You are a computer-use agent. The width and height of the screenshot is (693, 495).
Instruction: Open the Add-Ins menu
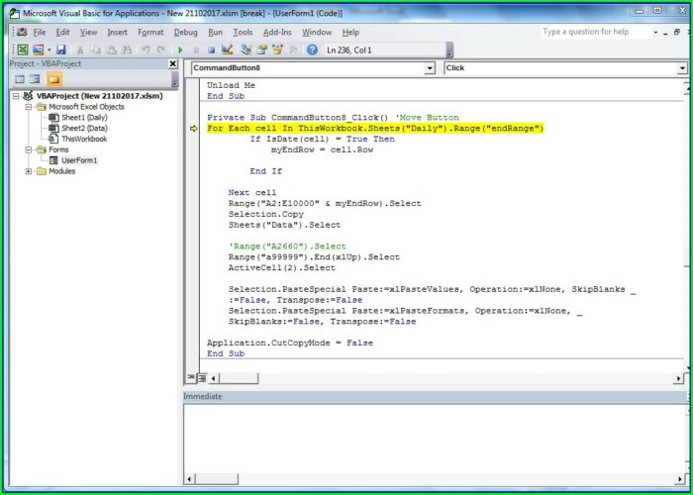click(x=277, y=33)
